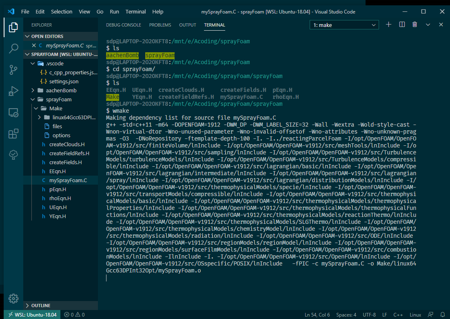Open the Terminal menu

click(x=135, y=11)
